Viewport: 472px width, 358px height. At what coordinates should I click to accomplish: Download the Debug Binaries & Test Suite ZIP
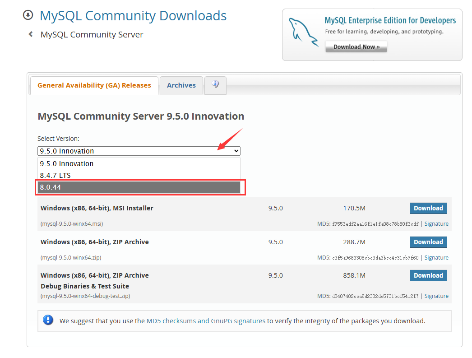(428, 275)
